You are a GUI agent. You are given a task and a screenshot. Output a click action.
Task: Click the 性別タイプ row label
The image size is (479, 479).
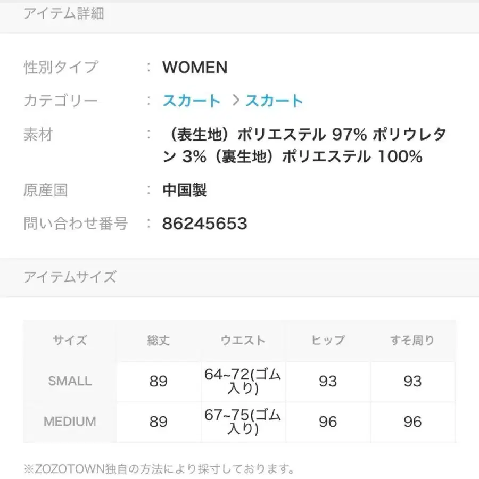tap(60, 68)
